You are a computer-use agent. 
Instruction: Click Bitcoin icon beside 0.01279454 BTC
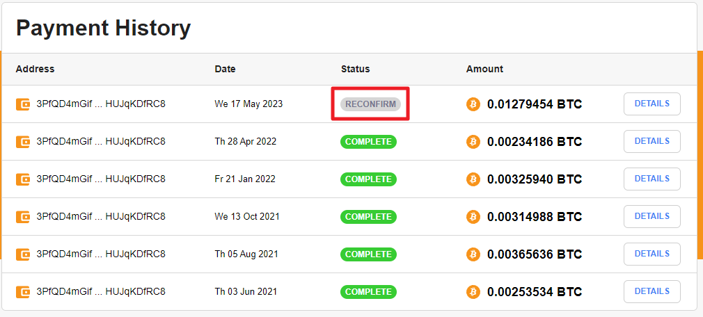[x=473, y=104]
